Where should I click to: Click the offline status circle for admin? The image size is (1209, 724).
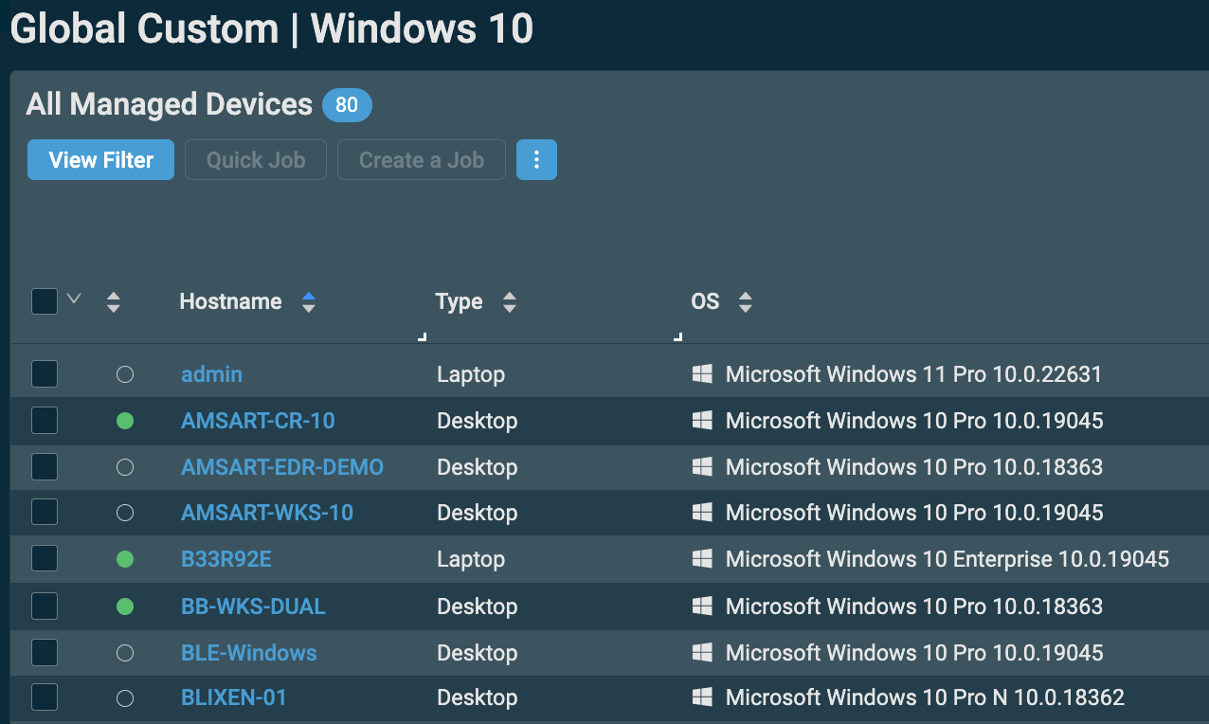tap(125, 374)
